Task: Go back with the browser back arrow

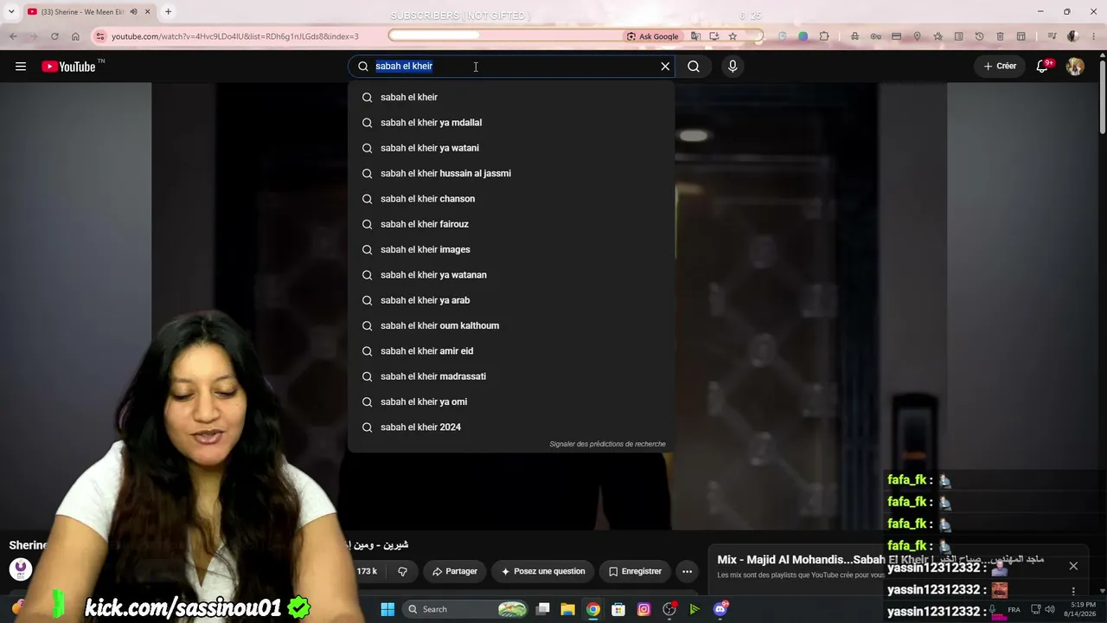Action: pos(13,36)
